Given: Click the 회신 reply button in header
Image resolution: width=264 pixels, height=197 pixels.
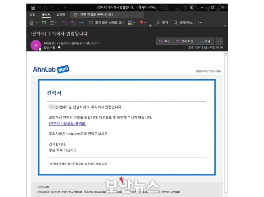Looking at the screenshot, I should (165, 41).
